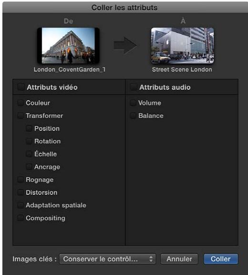Tick the Rognage checkbox
This screenshot has width=248, height=275.
[21, 180]
